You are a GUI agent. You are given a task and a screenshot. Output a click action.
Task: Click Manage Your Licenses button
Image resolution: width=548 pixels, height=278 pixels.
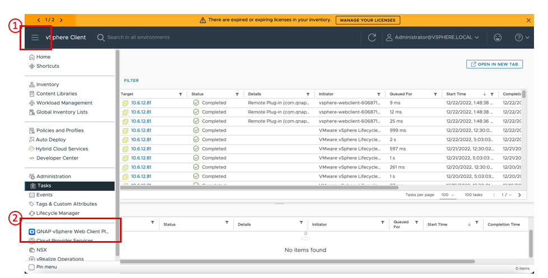[x=368, y=20]
